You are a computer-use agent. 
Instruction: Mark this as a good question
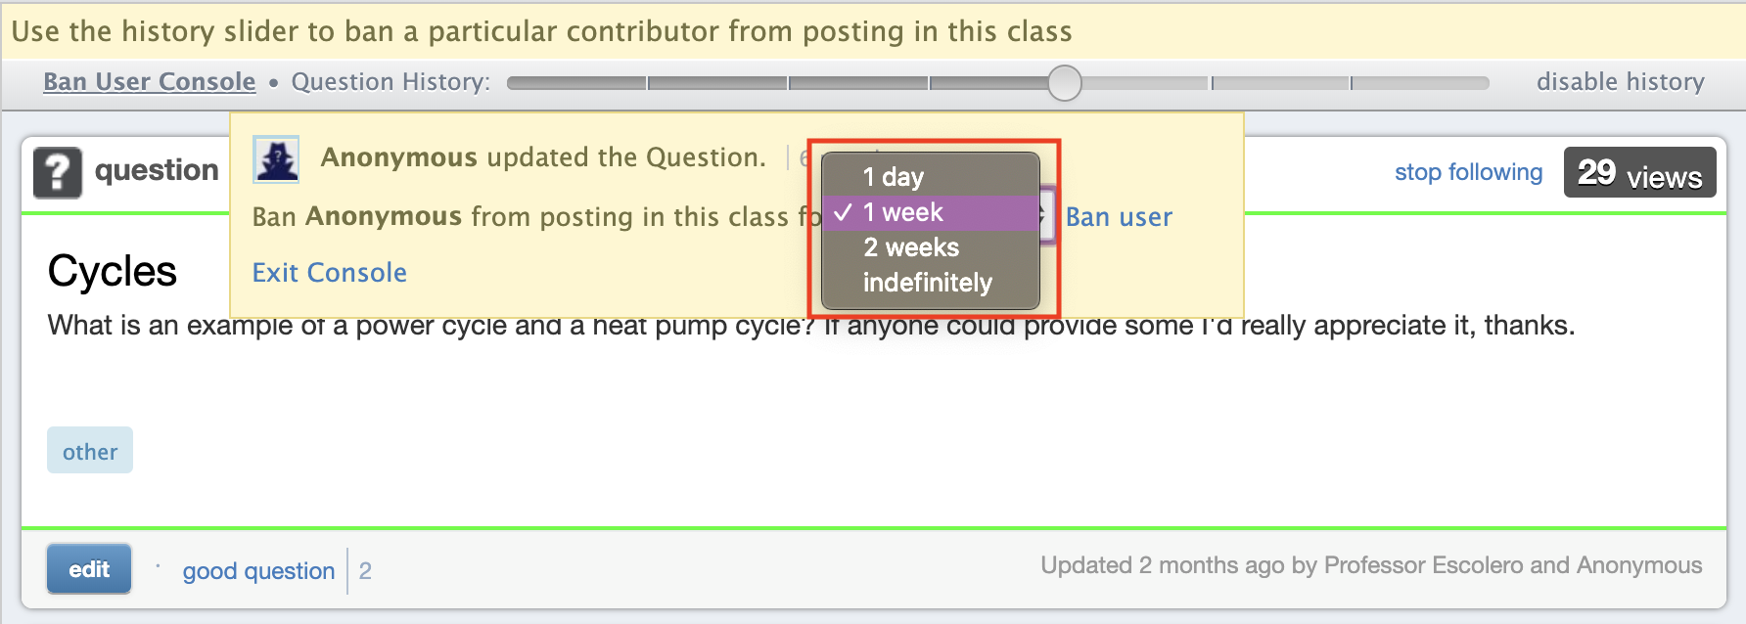click(x=257, y=570)
